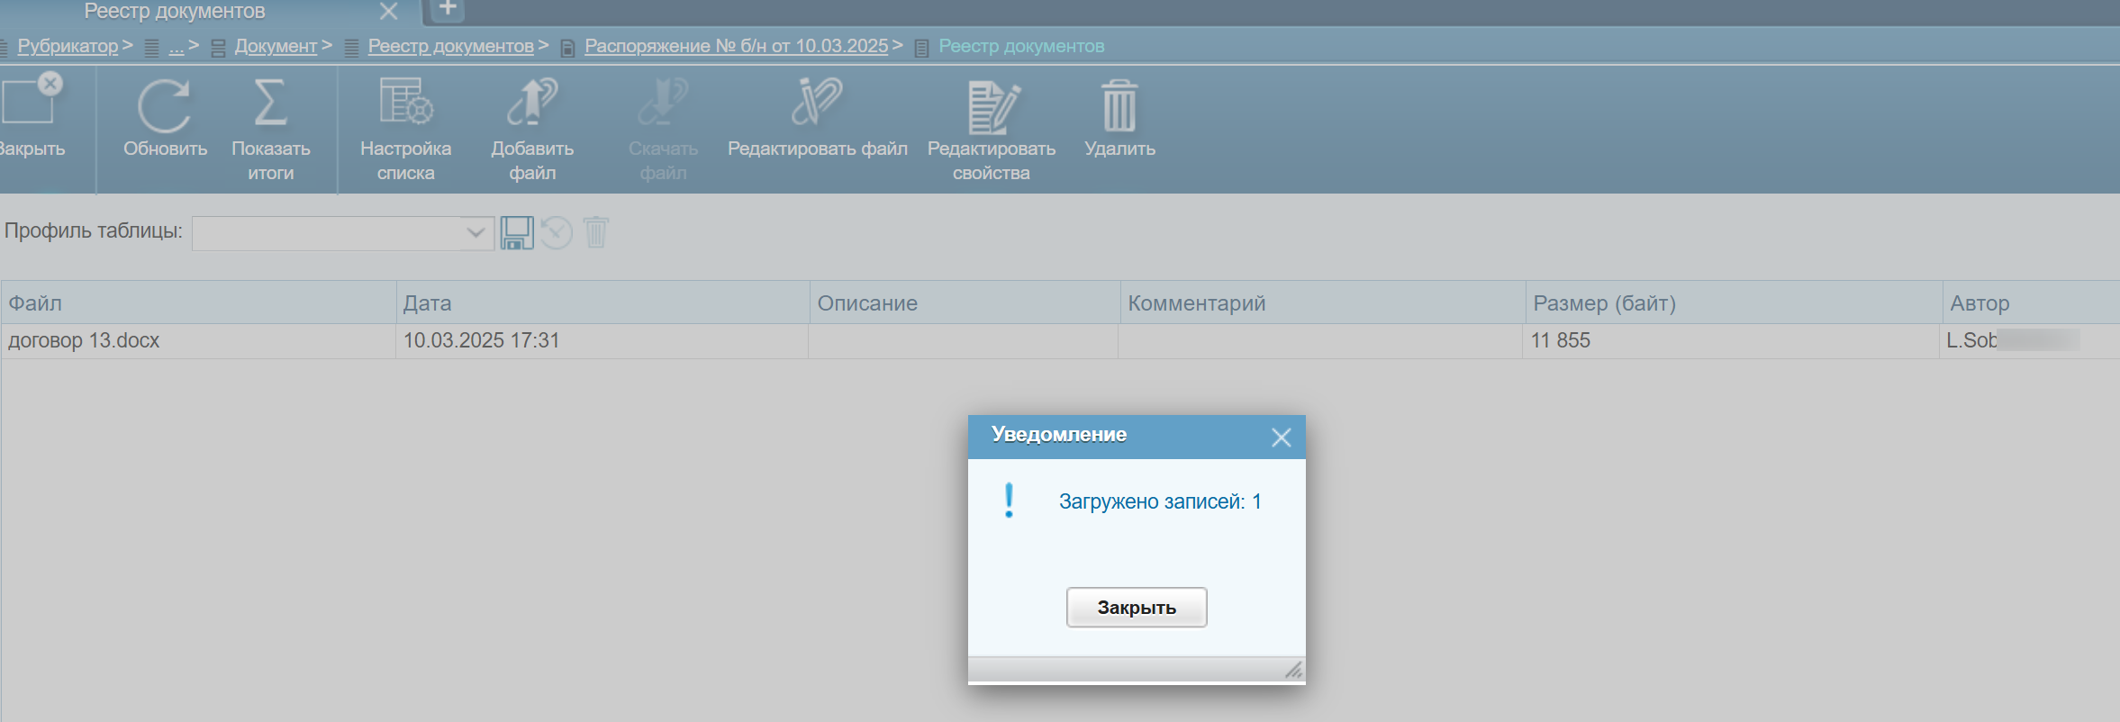
Task: Switch to Реестр документов tab
Action: click(175, 12)
